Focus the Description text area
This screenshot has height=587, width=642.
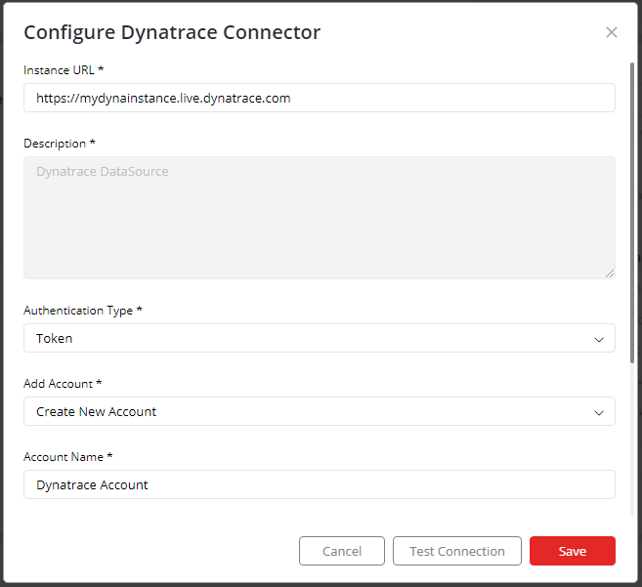tap(320, 218)
